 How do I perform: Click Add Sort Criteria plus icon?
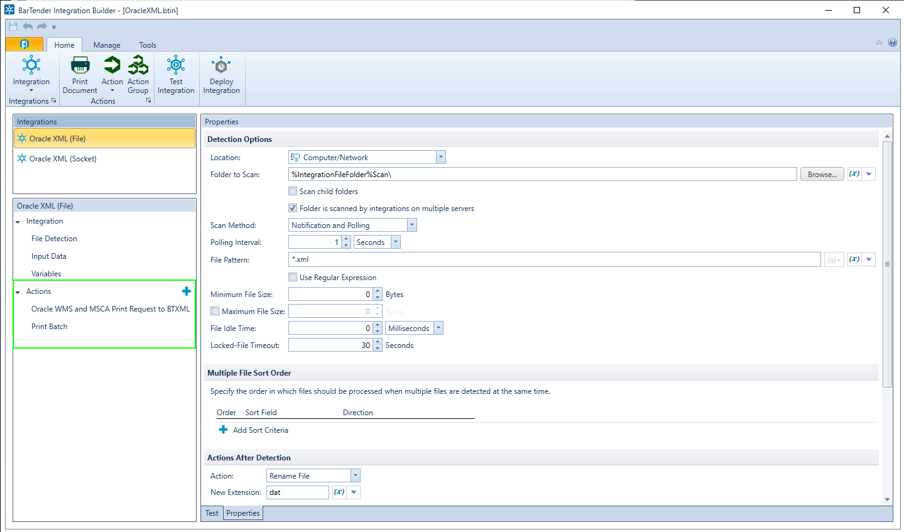click(x=223, y=430)
